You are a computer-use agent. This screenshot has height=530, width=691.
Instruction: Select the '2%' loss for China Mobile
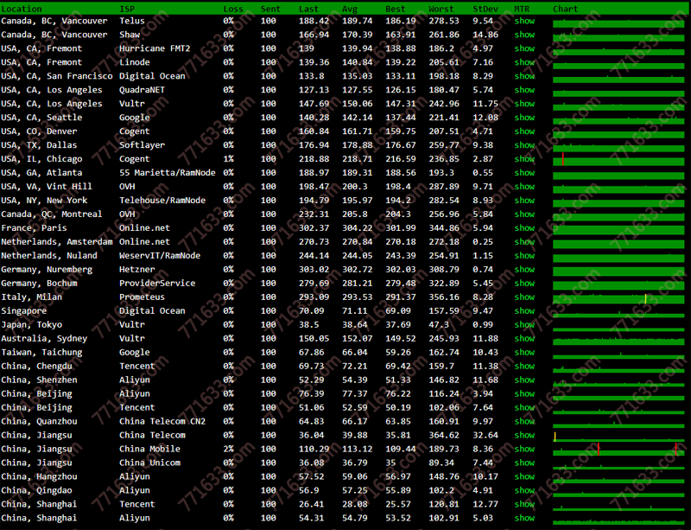(x=228, y=449)
